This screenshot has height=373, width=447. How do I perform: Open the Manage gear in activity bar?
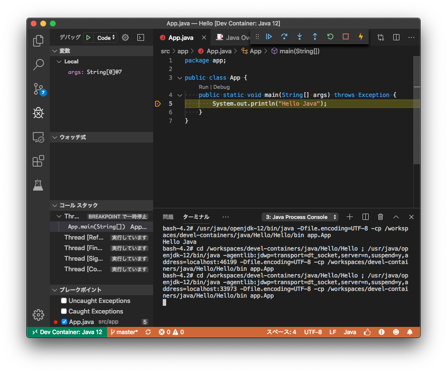pos(38,315)
